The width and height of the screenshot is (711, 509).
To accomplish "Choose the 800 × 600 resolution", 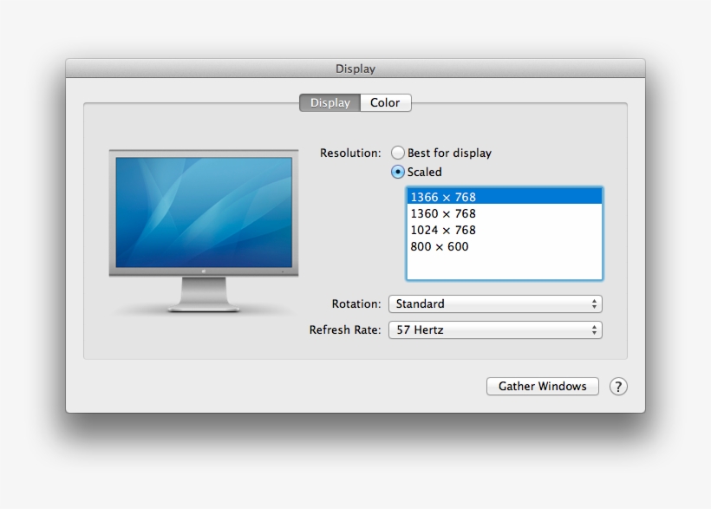I will [437, 246].
